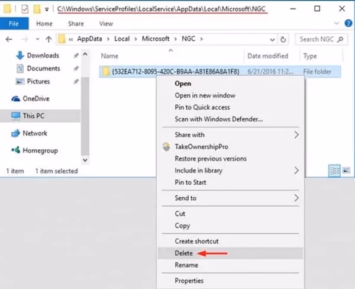Click the navigation pane scrollbar thumb
The height and width of the screenshot is (289, 355).
click(x=85, y=115)
